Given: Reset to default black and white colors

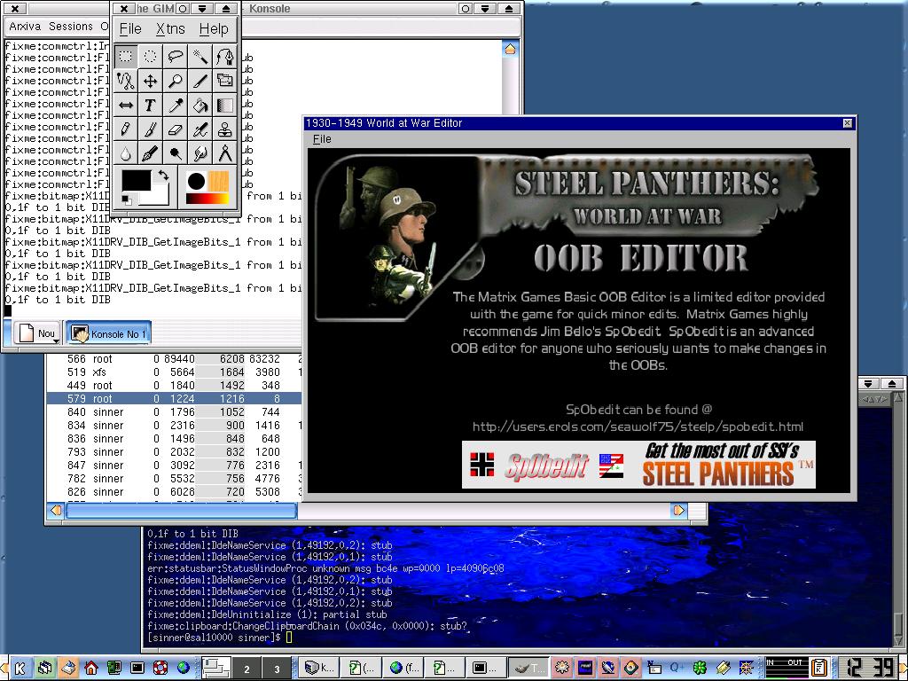Looking at the screenshot, I should coord(126,201).
